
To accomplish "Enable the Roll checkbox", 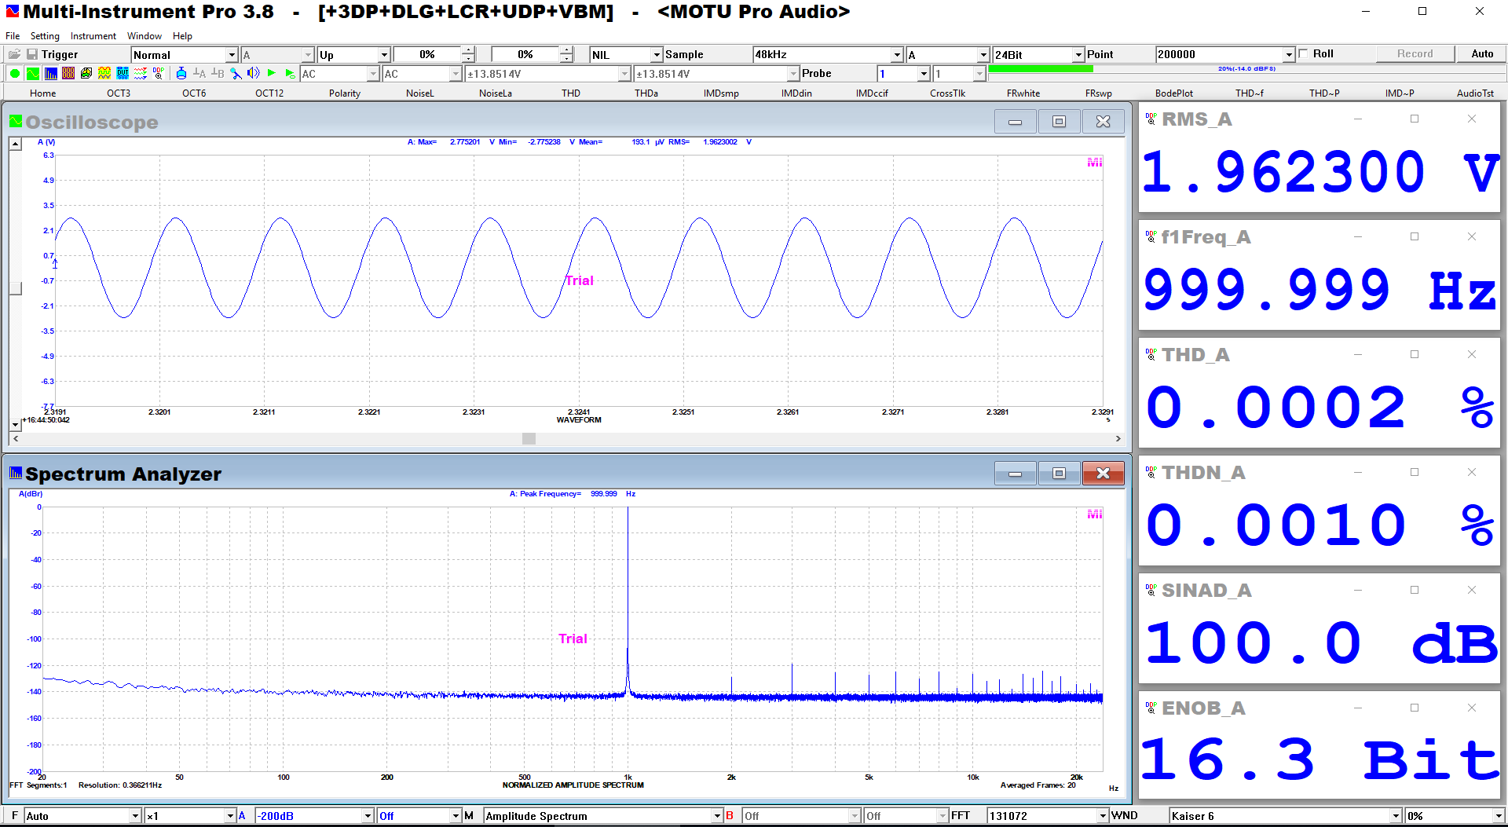I will click(x=1304, y=53).
